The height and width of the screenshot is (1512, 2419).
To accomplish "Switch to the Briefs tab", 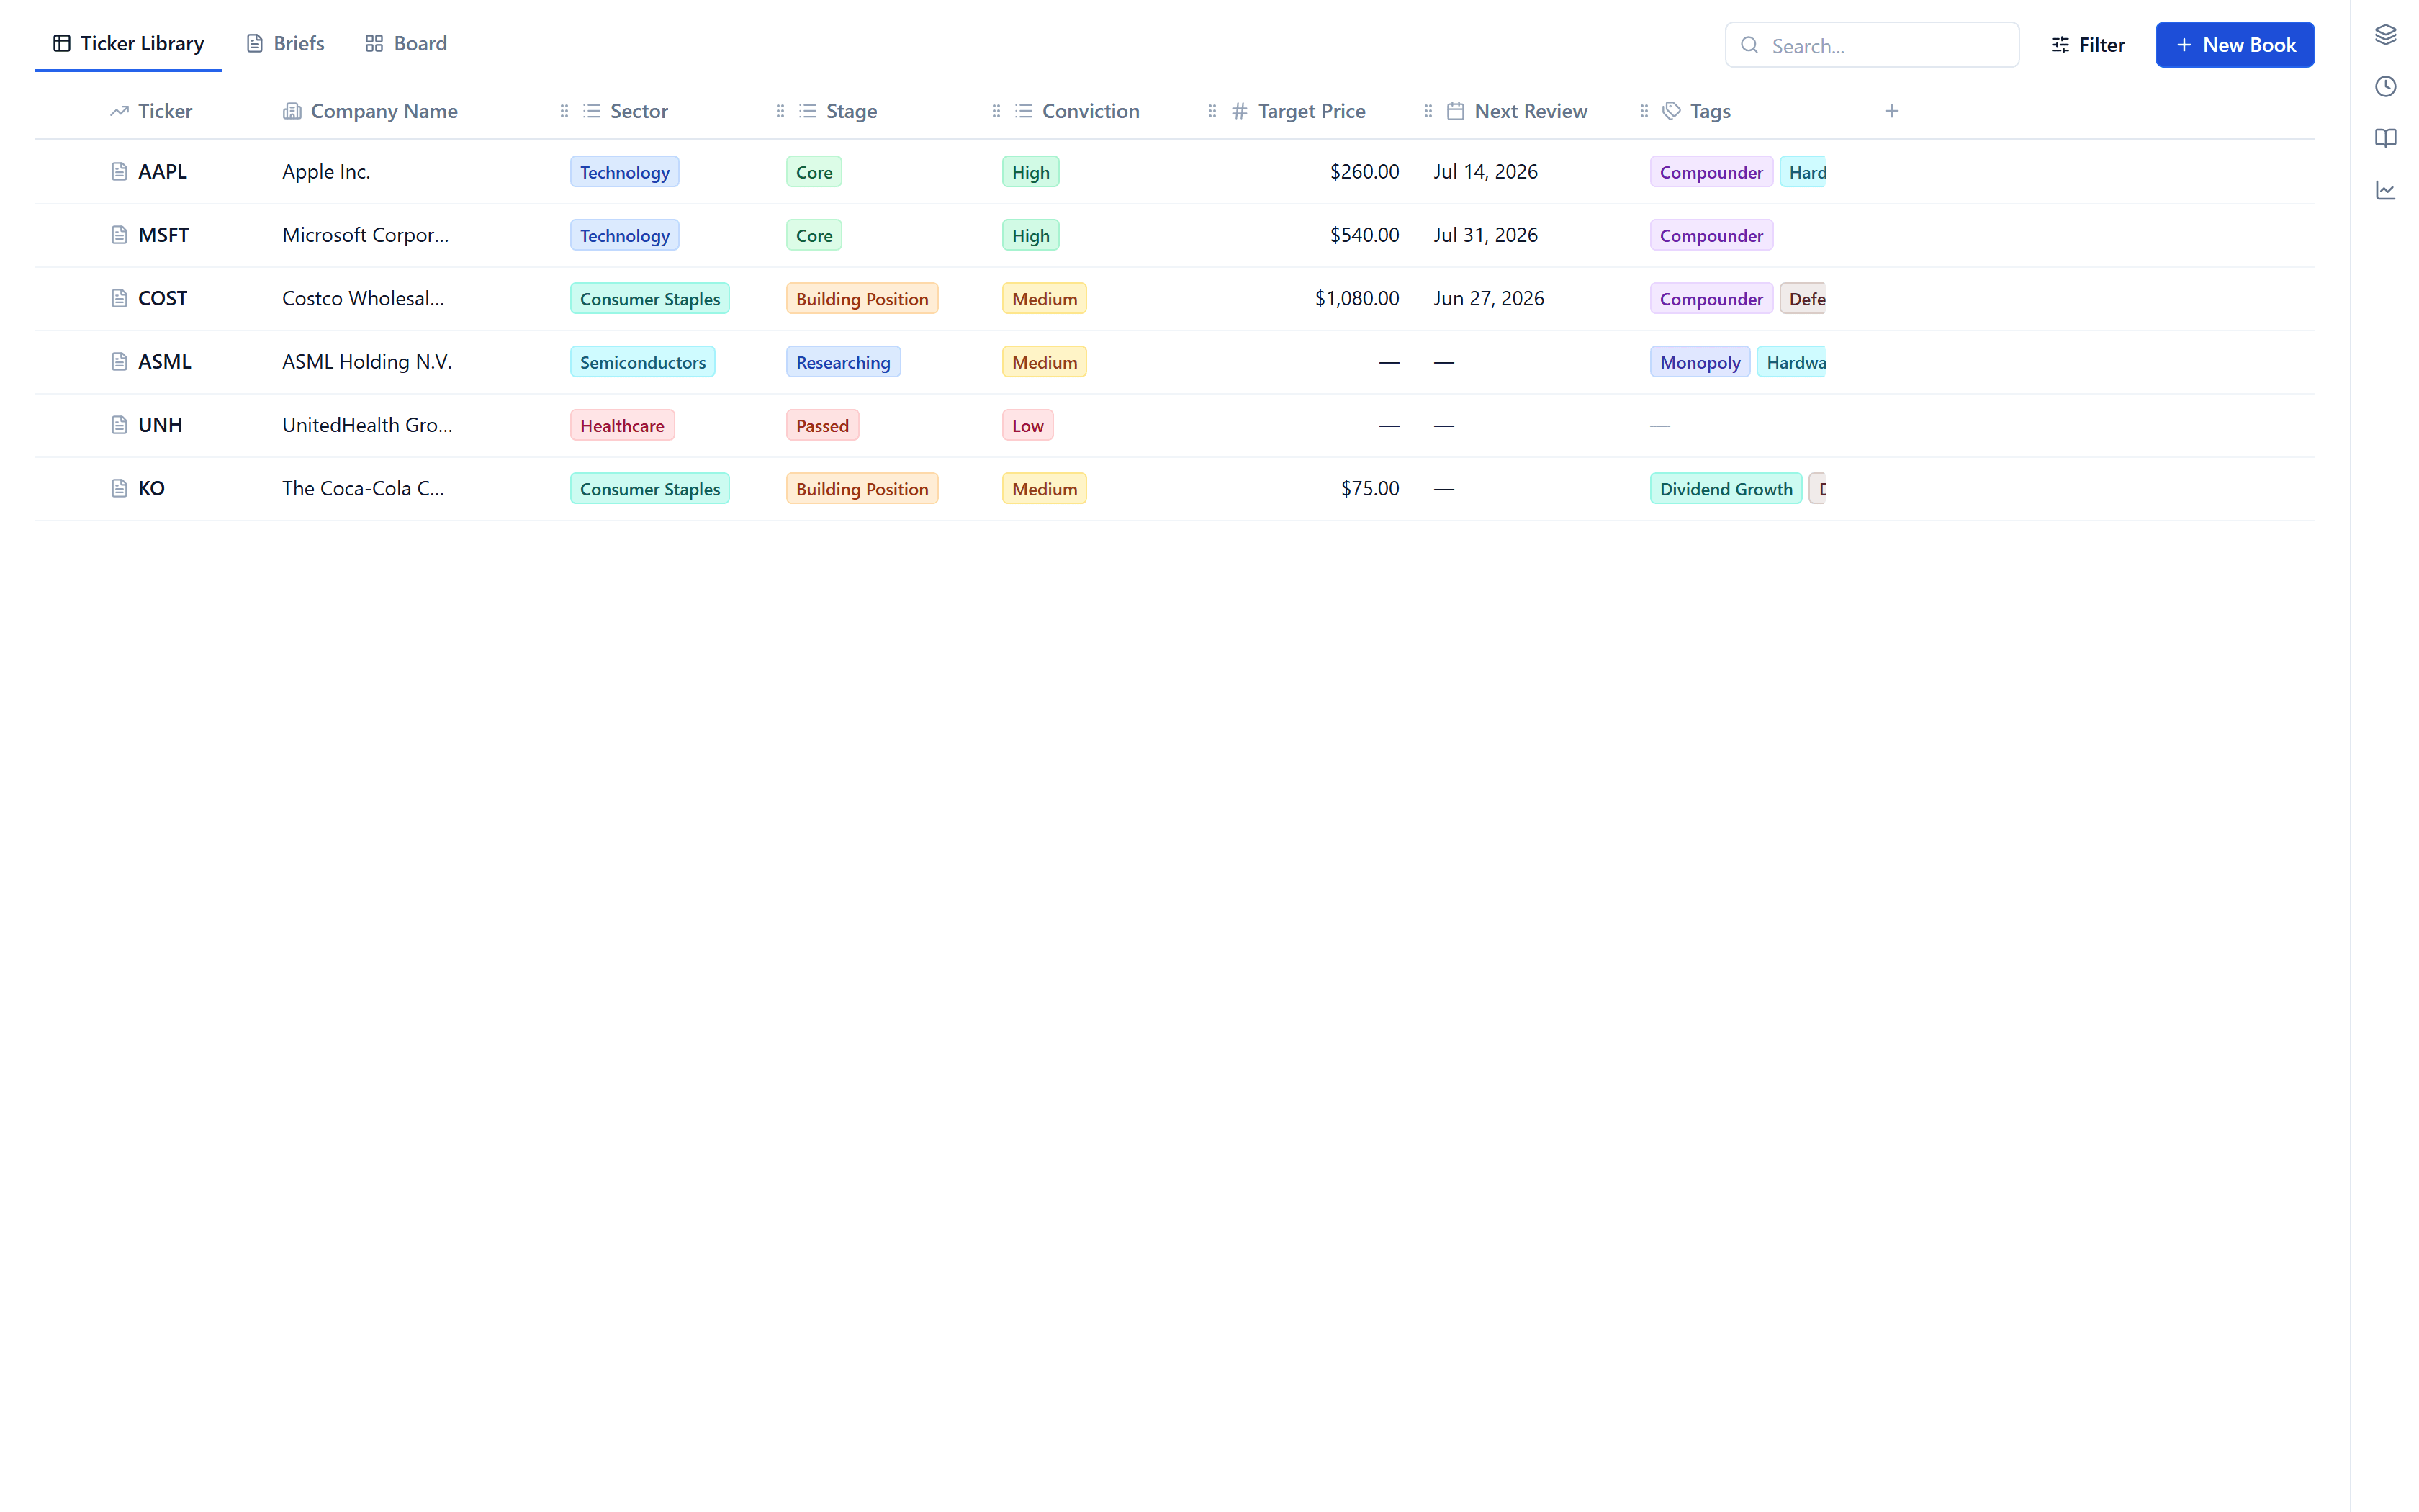I will coord(285,44).
